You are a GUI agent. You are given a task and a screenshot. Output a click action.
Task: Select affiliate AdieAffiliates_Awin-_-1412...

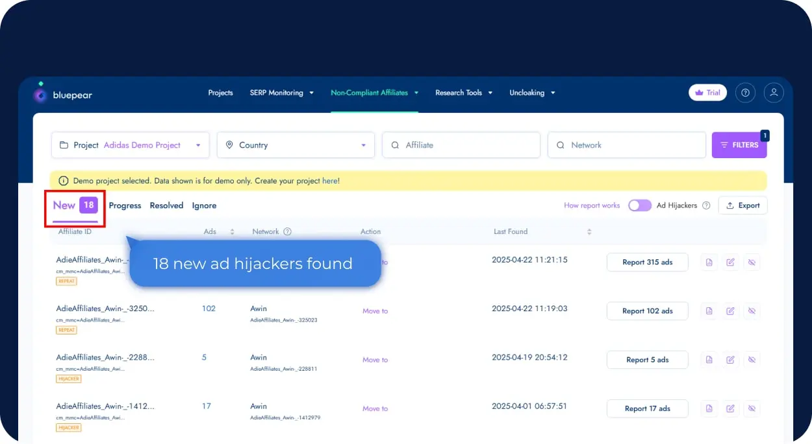point(105,406)
